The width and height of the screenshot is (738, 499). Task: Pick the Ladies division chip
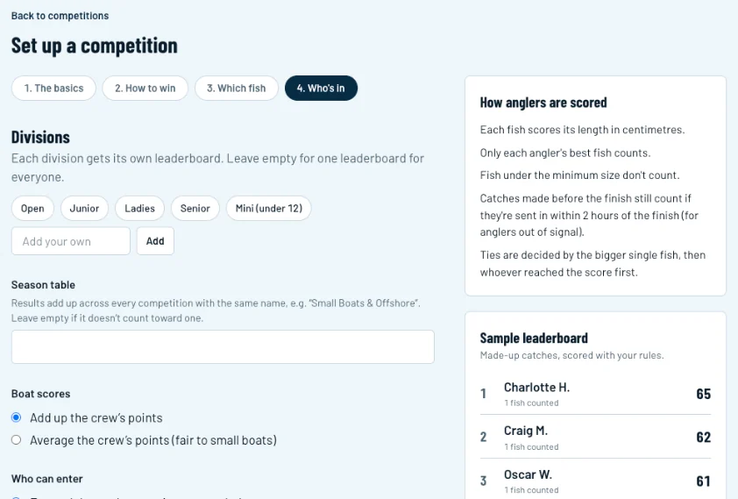coord(139,208)
